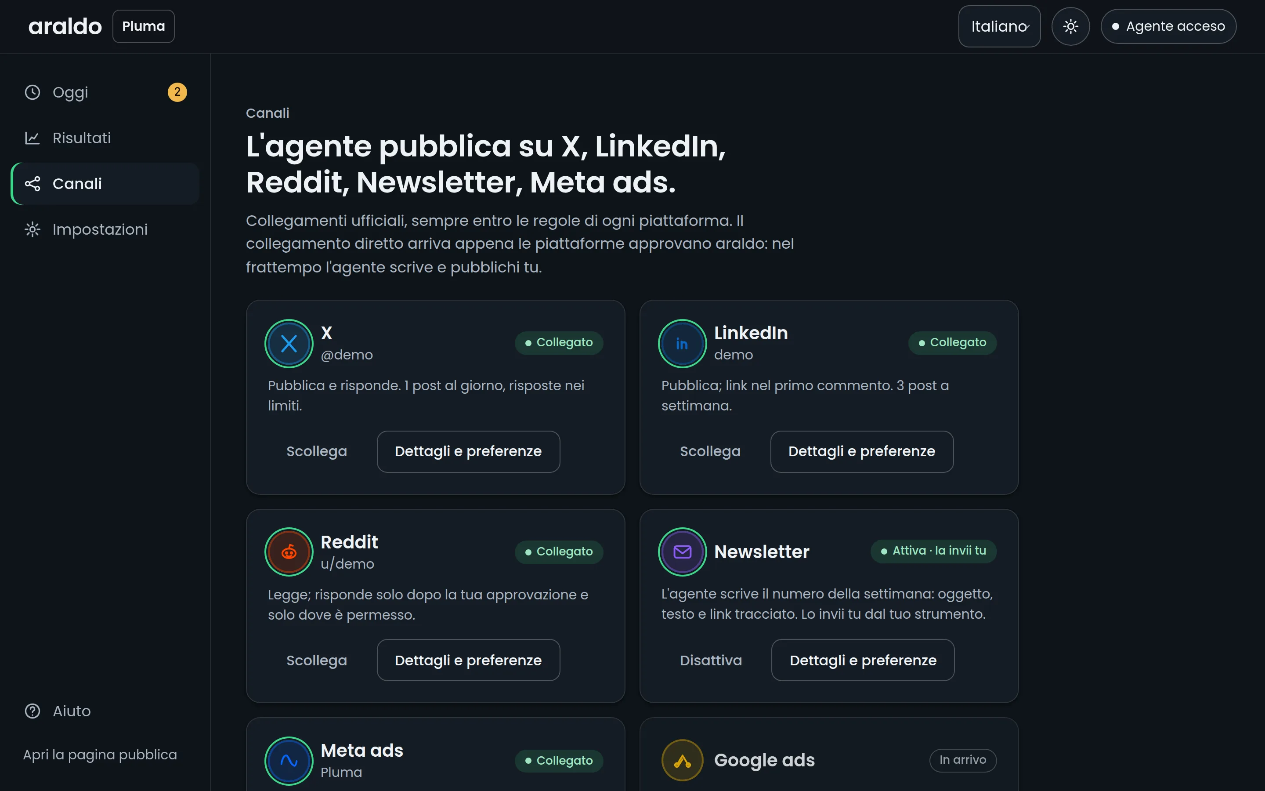Select Canali in the sidebar
This screenshot has width=1265, height=791.
(105, 184)
